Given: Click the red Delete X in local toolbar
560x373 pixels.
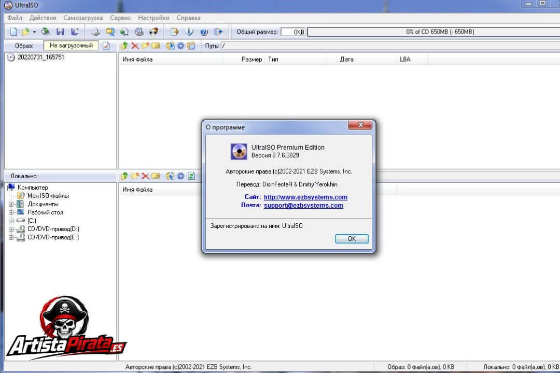Looking at the screenshot, I should (x=145, y=176).
